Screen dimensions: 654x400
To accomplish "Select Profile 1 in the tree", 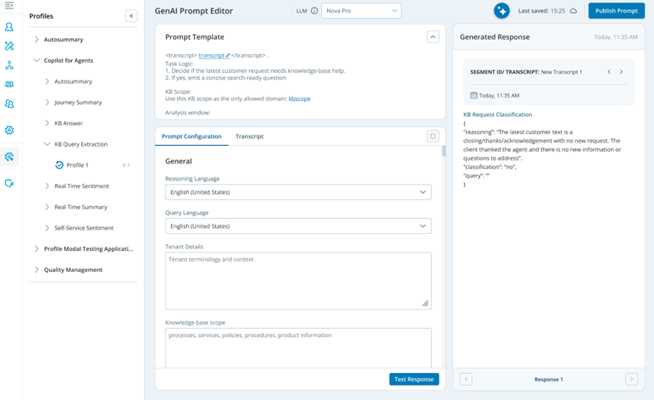I will [77, 165].
